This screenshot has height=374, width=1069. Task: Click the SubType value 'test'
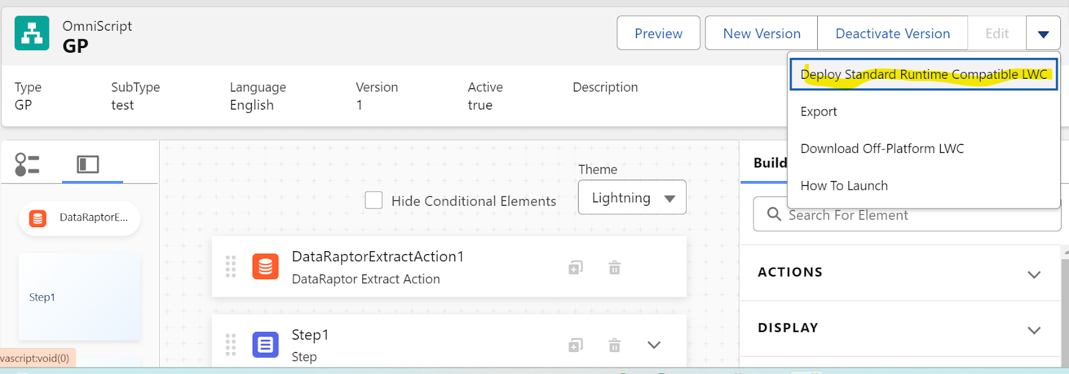pos(122,105)
